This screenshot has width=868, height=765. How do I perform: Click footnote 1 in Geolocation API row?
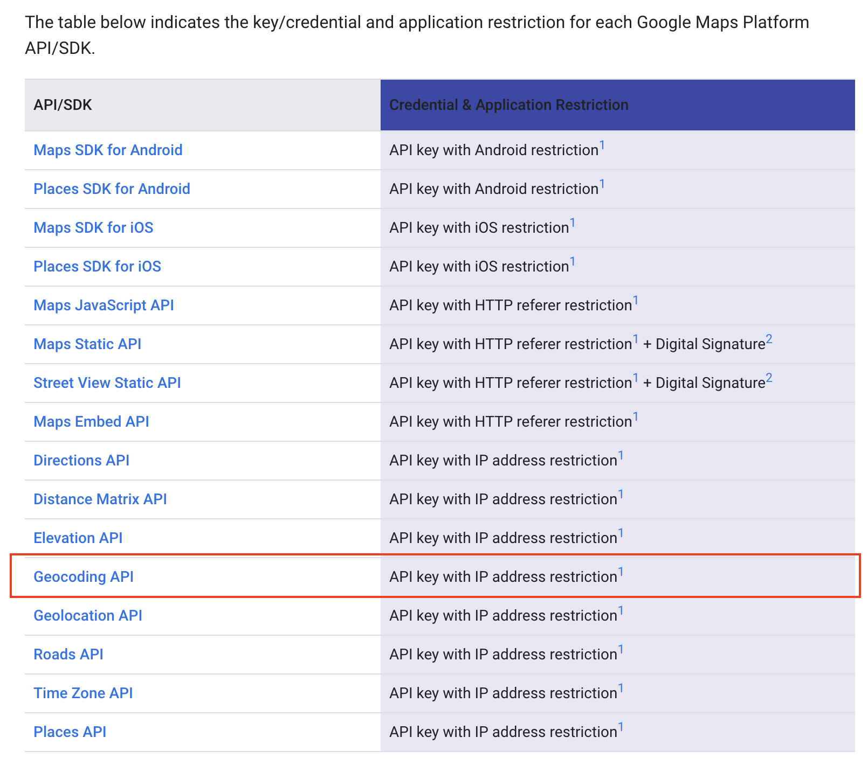[621, 611]
